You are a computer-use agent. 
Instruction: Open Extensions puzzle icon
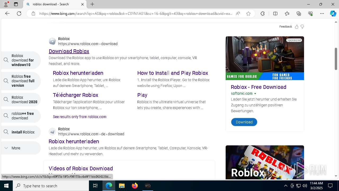(262, 14)
